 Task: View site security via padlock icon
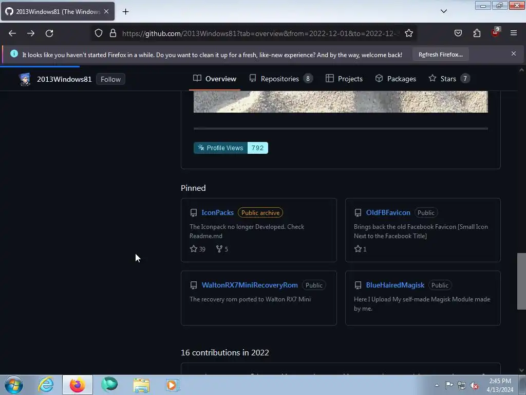(x=113, y=33)
